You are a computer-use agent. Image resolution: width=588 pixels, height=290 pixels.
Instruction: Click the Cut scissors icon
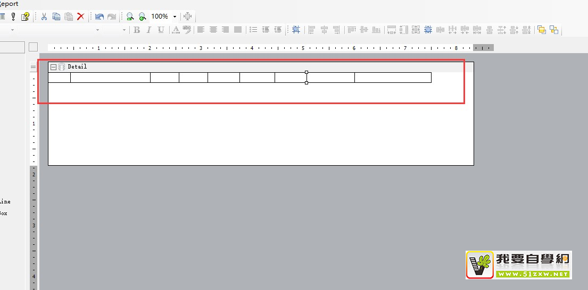point(44,16)
